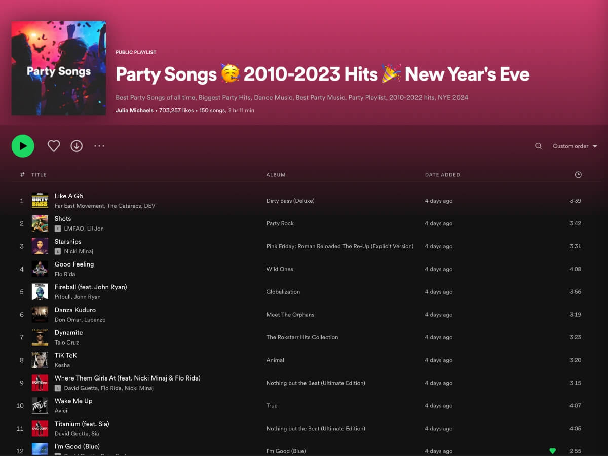Image resolution: width=608 pixels, height=456 pixels.
Task: Click the Fireball track cover art
Action: coord(40,292)
